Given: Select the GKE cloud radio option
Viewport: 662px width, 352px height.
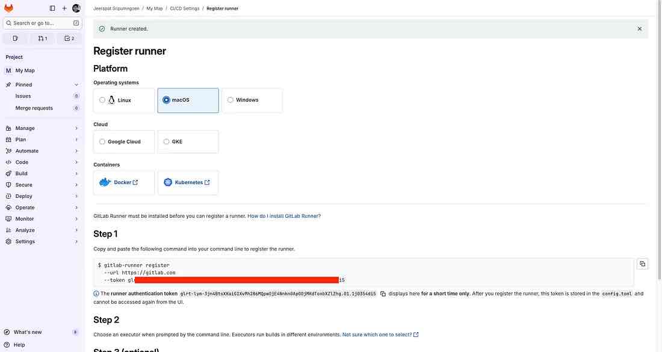Looking at the screenshot, I should click(x=166, y=142).
